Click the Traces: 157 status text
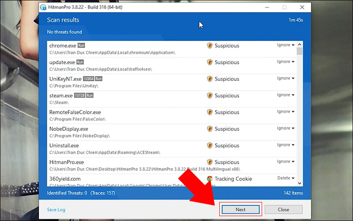 103,193
